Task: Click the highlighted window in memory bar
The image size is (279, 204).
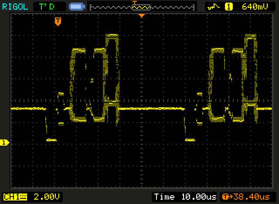Action: point(141,7)
